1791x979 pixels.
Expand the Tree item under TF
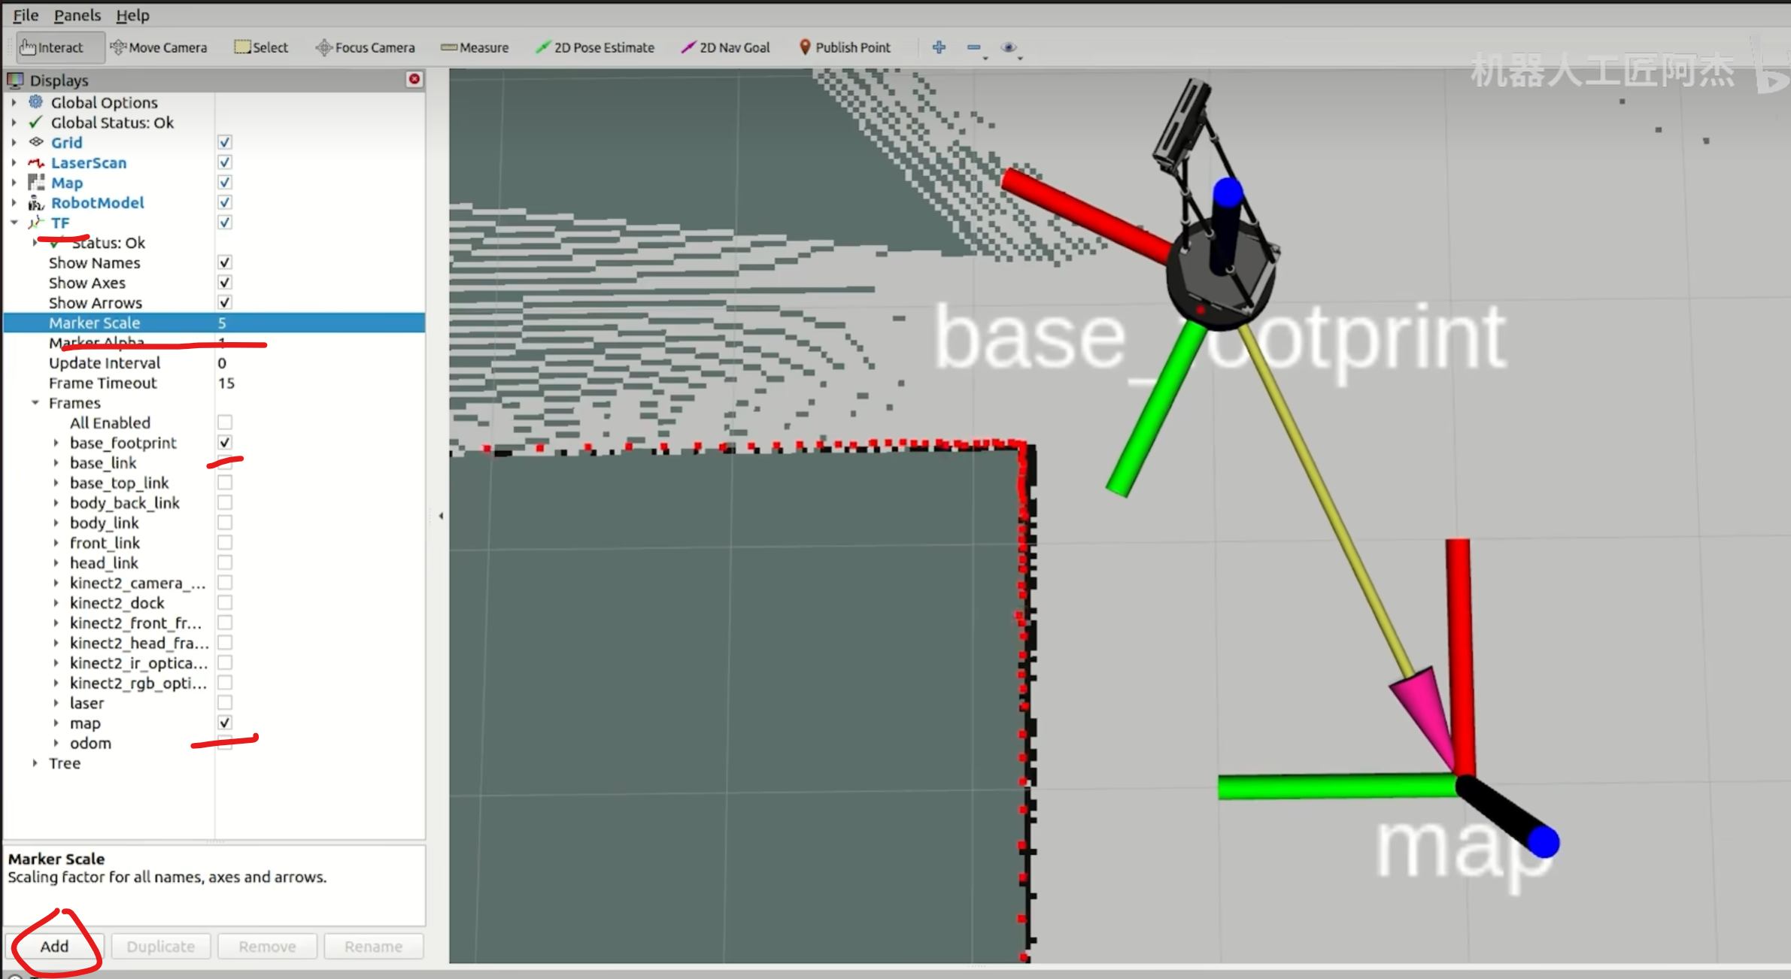35,763
